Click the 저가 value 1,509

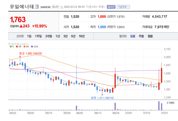102,27
